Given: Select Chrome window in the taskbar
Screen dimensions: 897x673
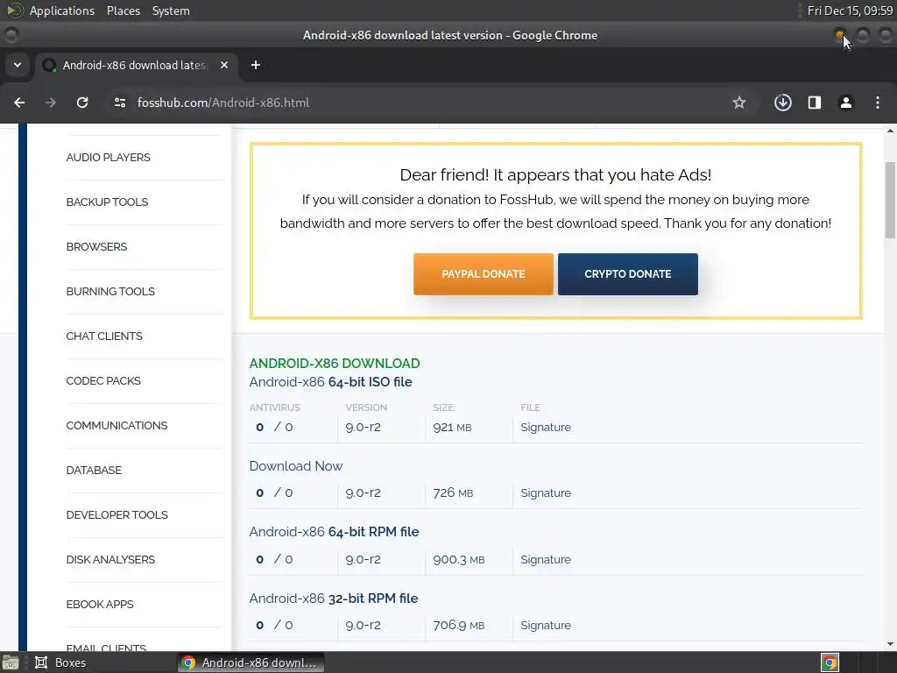Looking at the screenshot, I should tap(250, 662).
